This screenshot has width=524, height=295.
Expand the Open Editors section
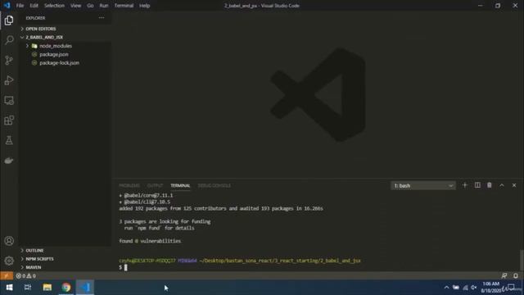pos(41,29)
